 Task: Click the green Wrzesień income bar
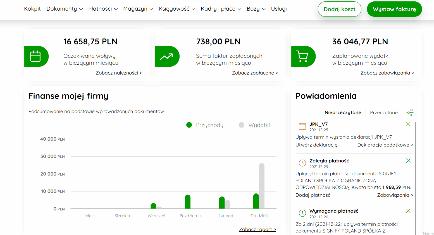(x=153, y=206)
